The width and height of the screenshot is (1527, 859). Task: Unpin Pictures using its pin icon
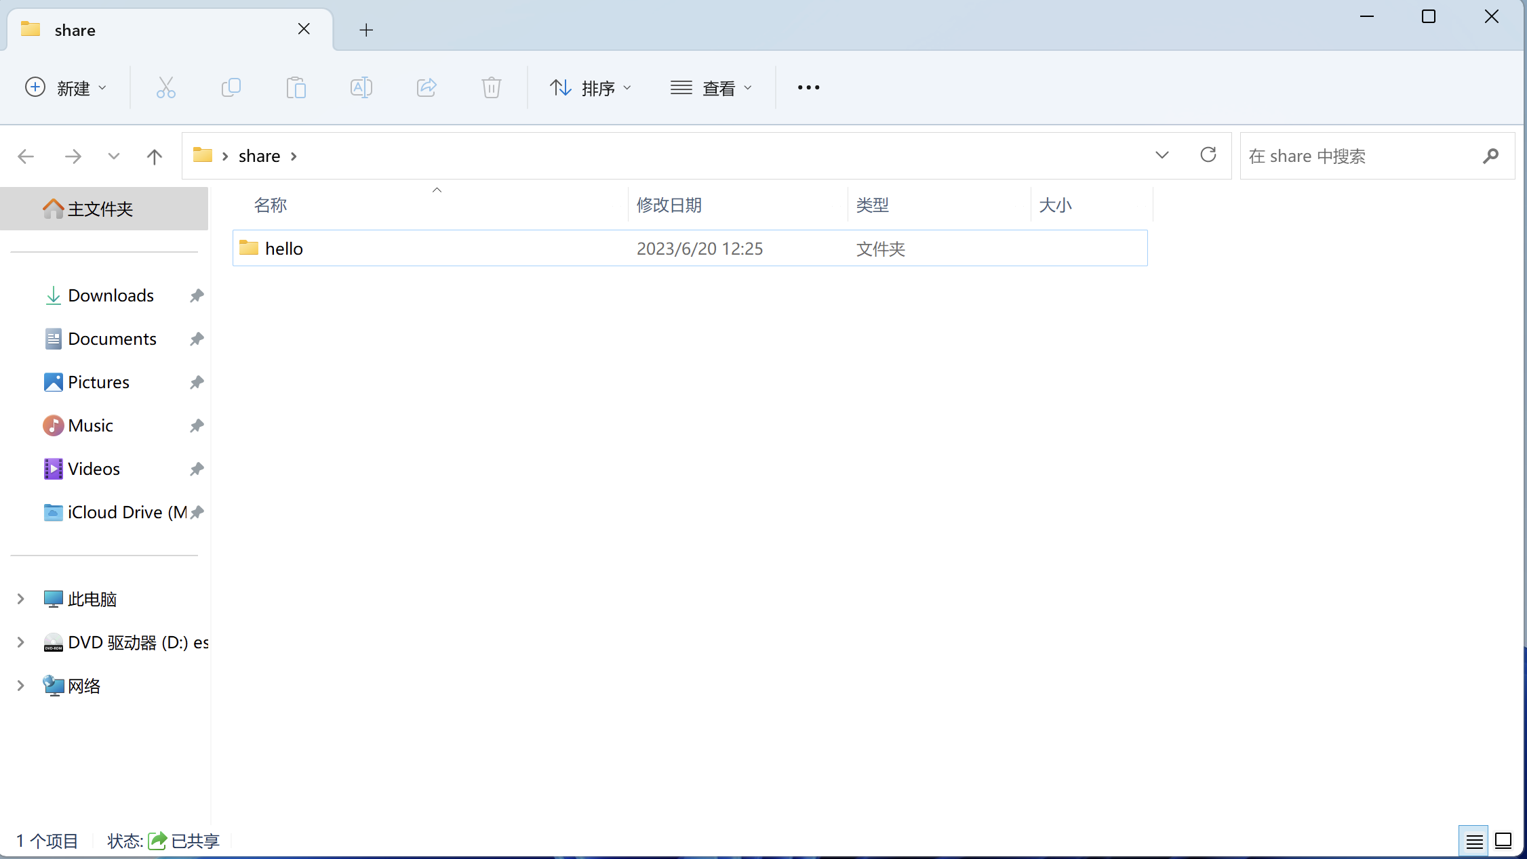tap(197, 382)
